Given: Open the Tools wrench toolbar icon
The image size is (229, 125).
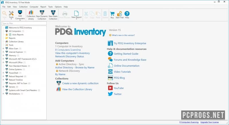Looking at the screenshot, I should 11,13.
